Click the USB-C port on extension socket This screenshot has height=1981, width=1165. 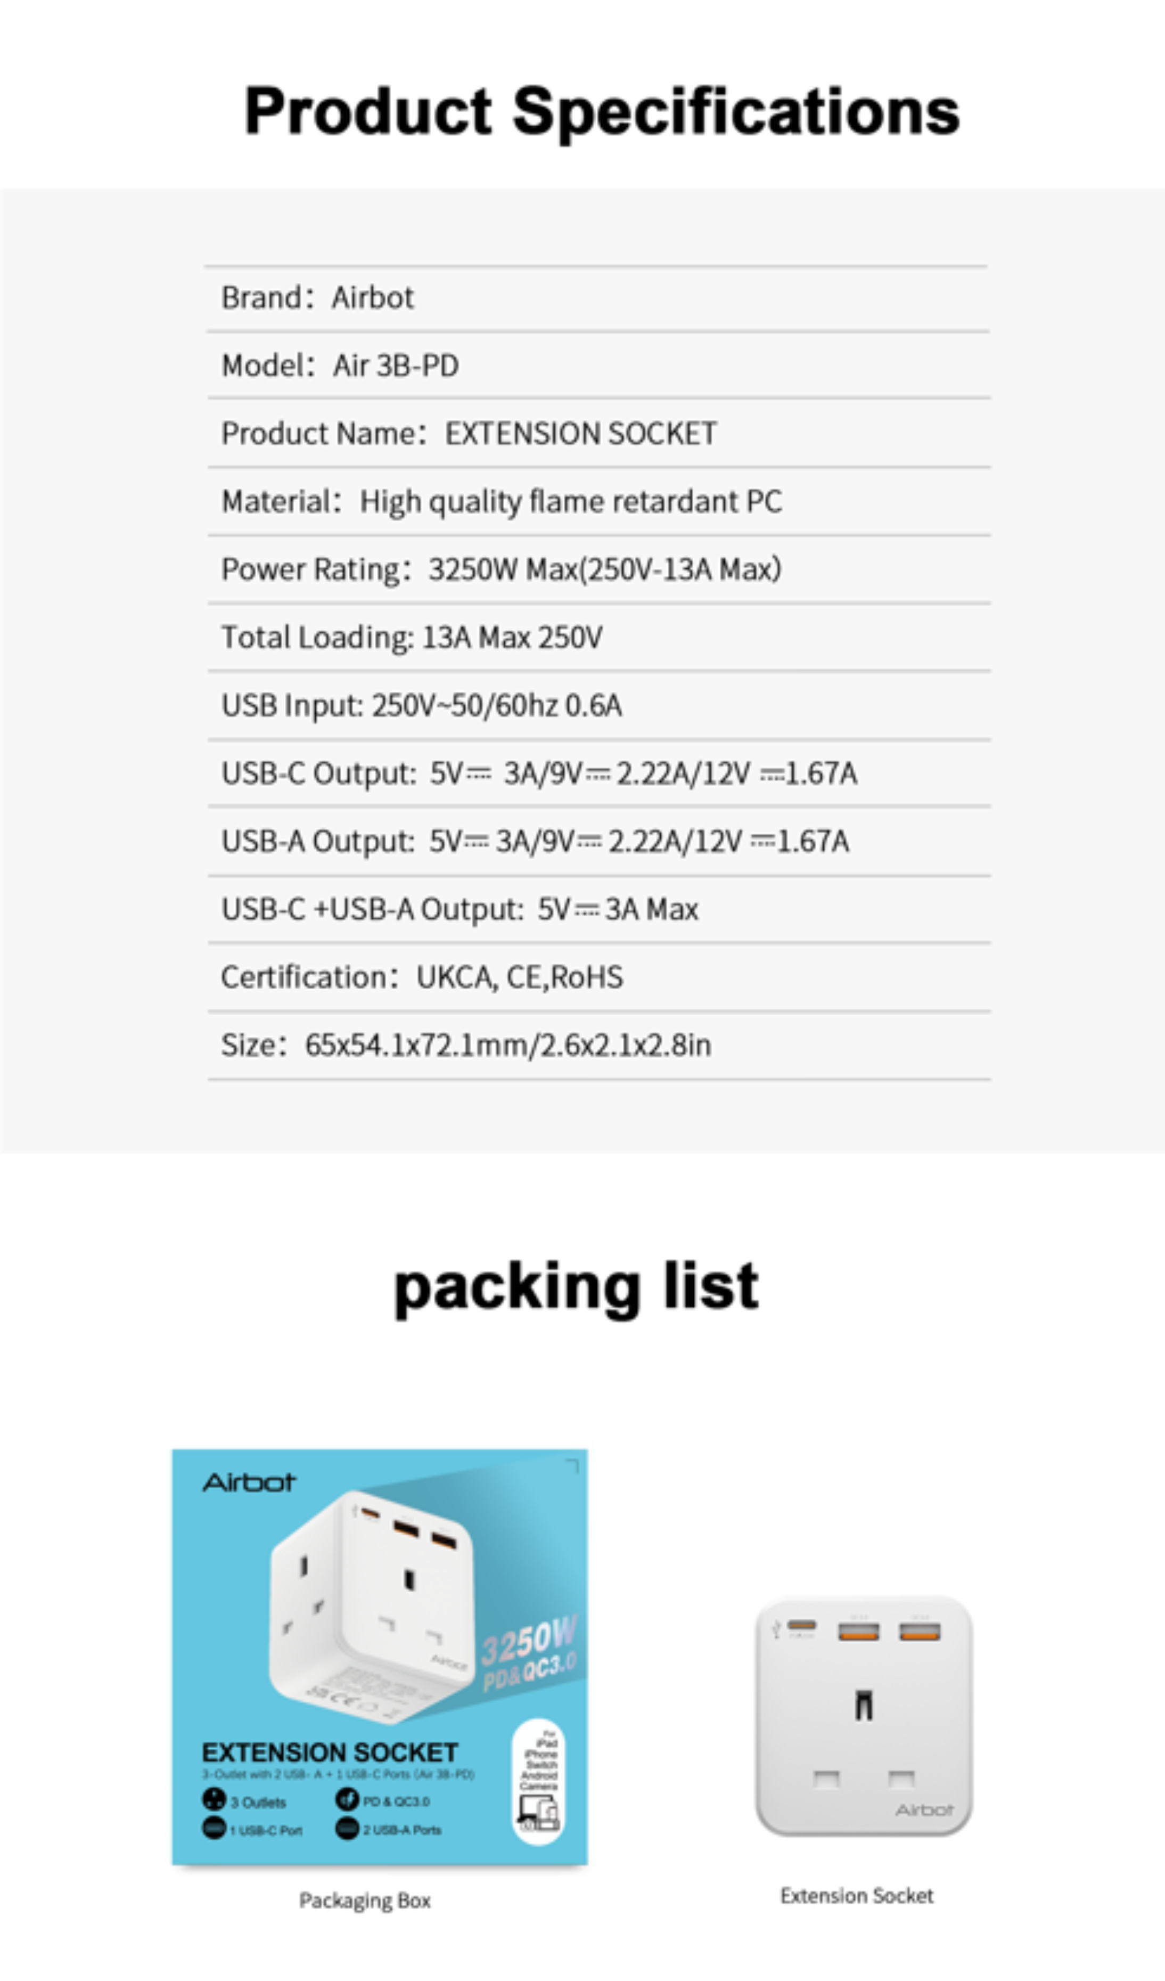click(x=801, y=1625)
